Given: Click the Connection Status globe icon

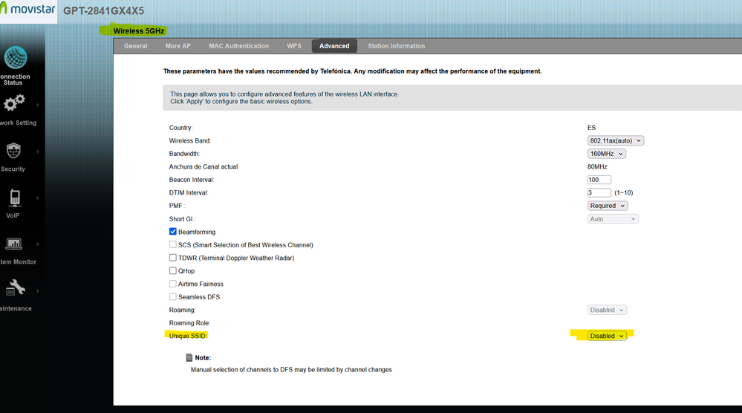Looking at the screenshot, I should coord(16,58).
